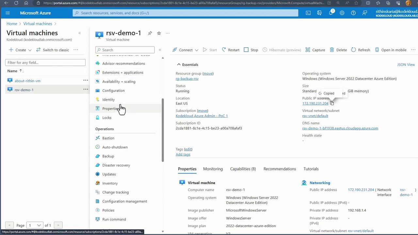This screenshot has width=418, height=235.
Task: Open Change tracking in the resource menu
Action: [115, 192]
